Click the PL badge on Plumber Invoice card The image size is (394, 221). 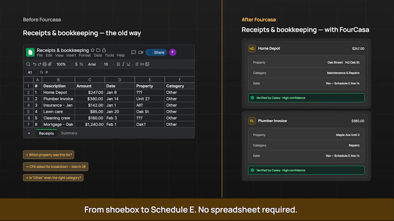pos(252,121)
